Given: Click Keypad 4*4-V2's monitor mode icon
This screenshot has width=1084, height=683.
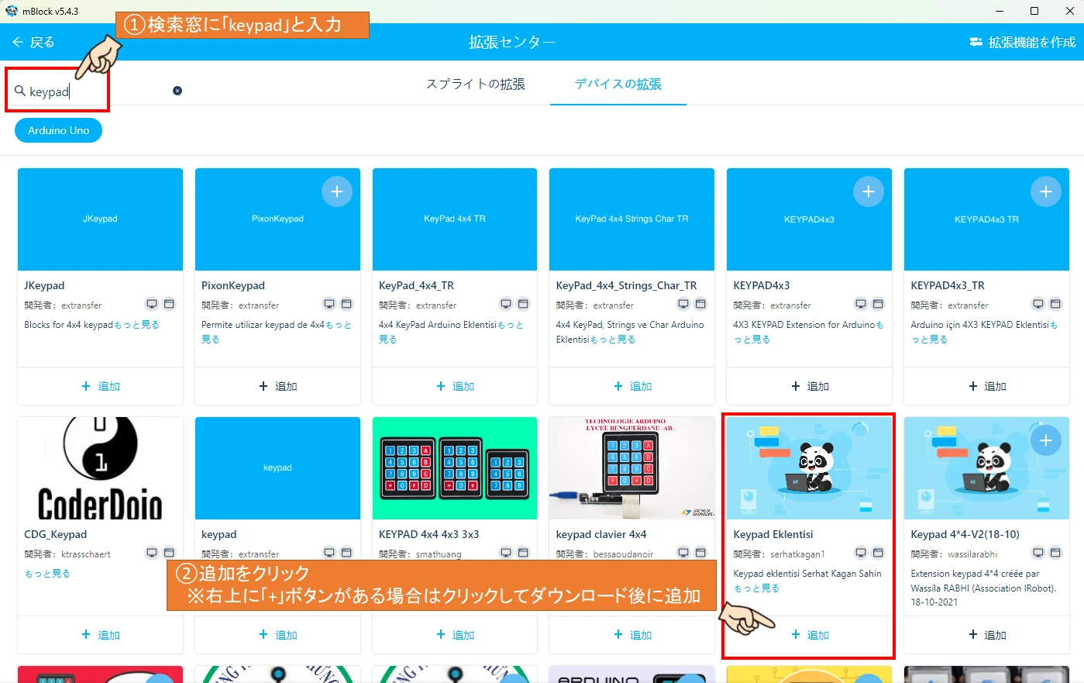Looking at the screenshot, I should pos(1038,553).
